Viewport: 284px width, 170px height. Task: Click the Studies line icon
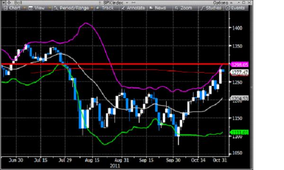pyautogui.click(x=203, y=8)
